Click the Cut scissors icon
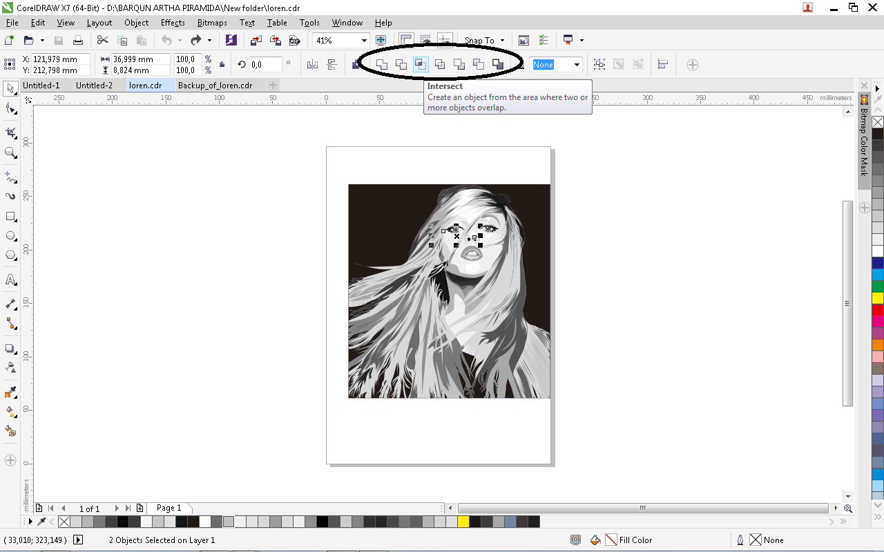 point(102,40)
